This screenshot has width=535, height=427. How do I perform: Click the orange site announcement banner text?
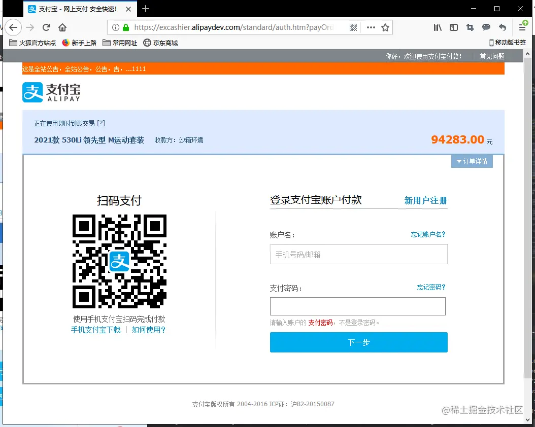(x=84, y=69)
